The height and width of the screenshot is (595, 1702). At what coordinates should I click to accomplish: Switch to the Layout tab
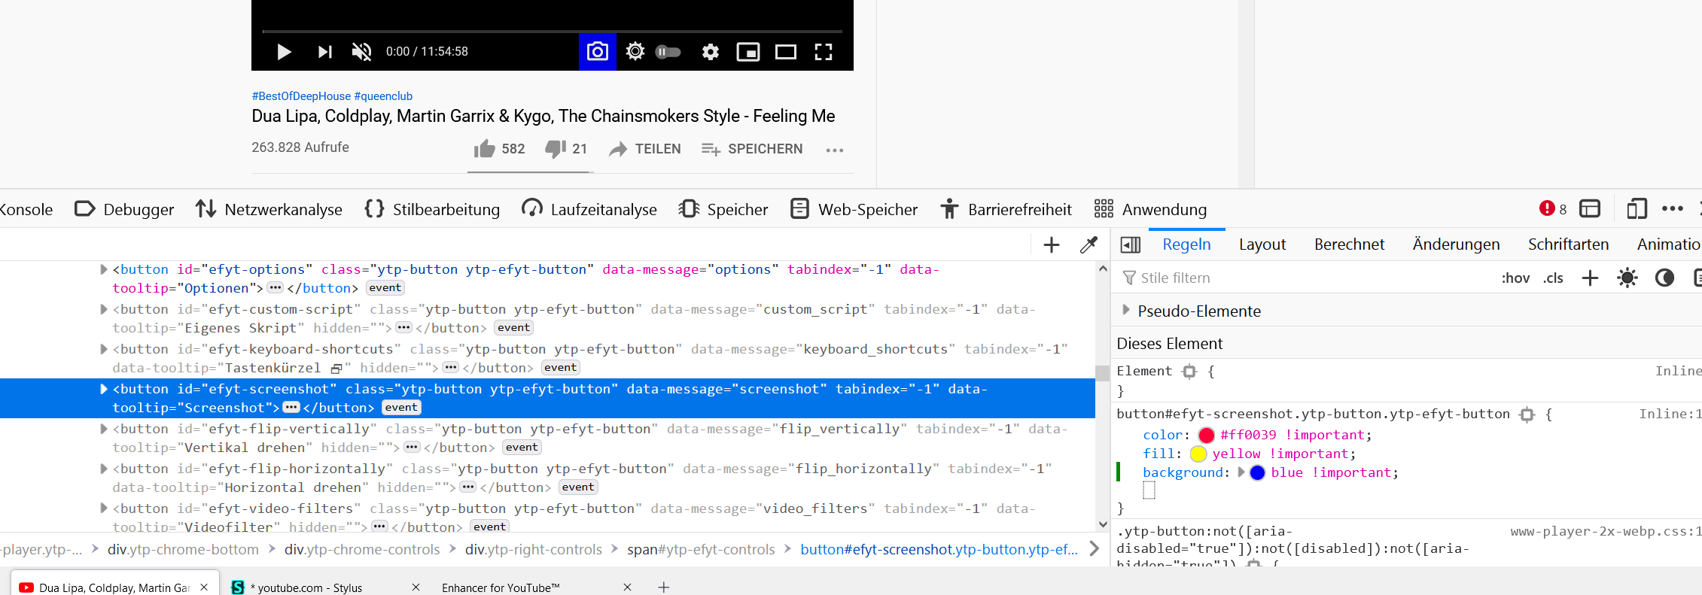[x=1262, y=244]
